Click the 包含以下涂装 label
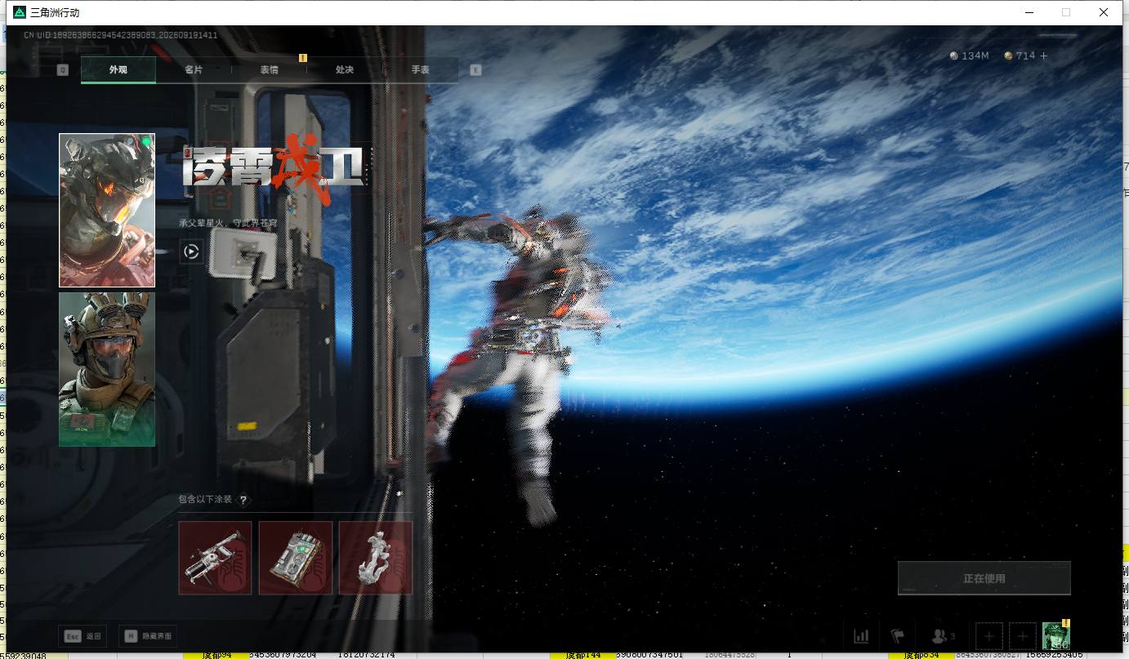 206,500
